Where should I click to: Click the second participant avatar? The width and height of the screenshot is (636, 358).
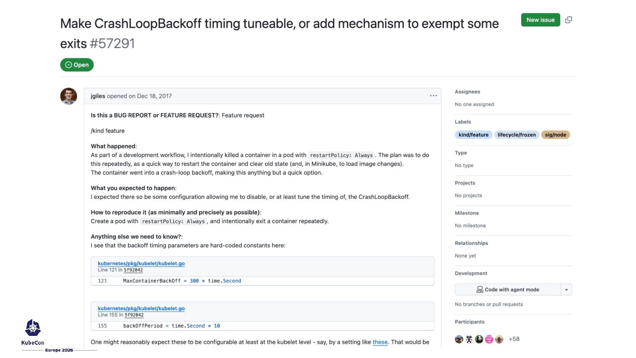[469, 339]
